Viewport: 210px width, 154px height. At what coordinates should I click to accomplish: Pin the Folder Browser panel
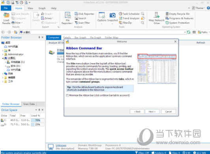(x=39, y=37)
